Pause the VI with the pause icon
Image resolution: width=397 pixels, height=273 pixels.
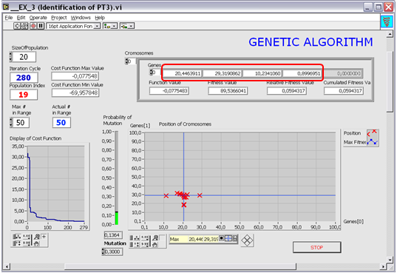(x=41, y=26)
